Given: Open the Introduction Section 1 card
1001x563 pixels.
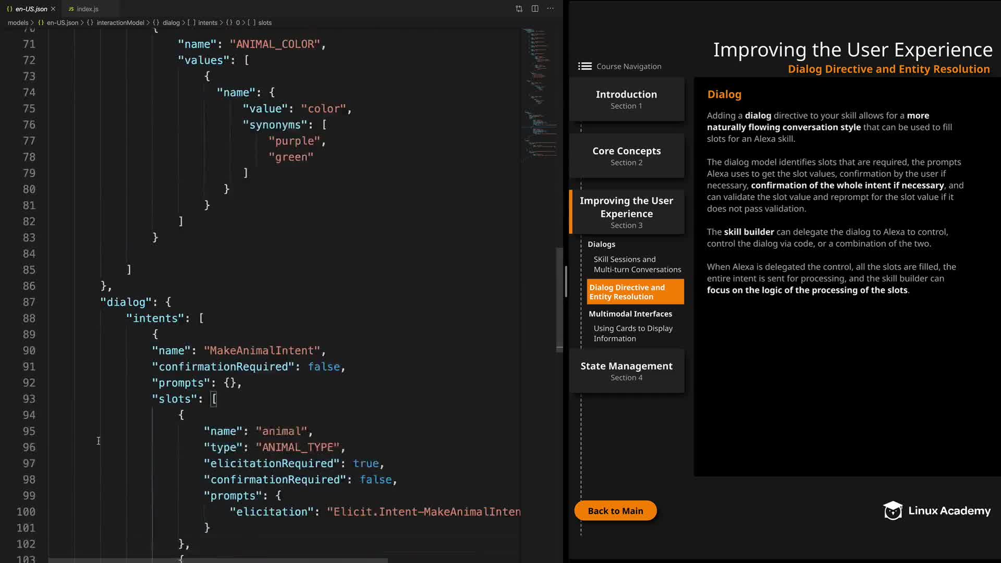Looking at the screenshot, I should [626, 99].
